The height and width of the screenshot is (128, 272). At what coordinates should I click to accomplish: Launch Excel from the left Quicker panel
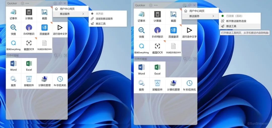point(29,66)
